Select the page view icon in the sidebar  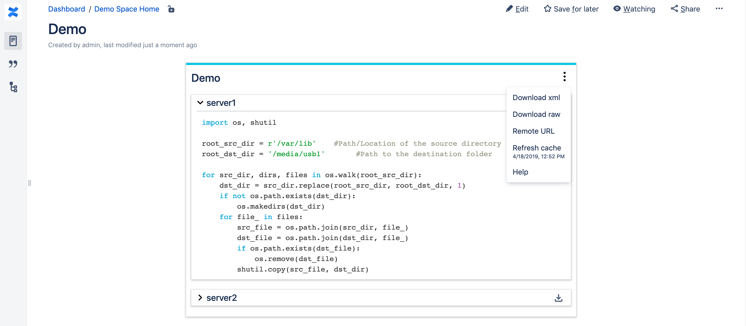tap(13, 41)
